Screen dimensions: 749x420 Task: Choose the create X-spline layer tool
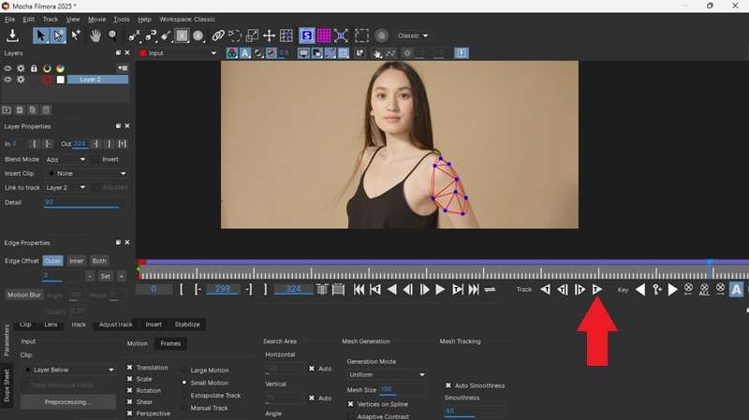click(x=135, y=36)
